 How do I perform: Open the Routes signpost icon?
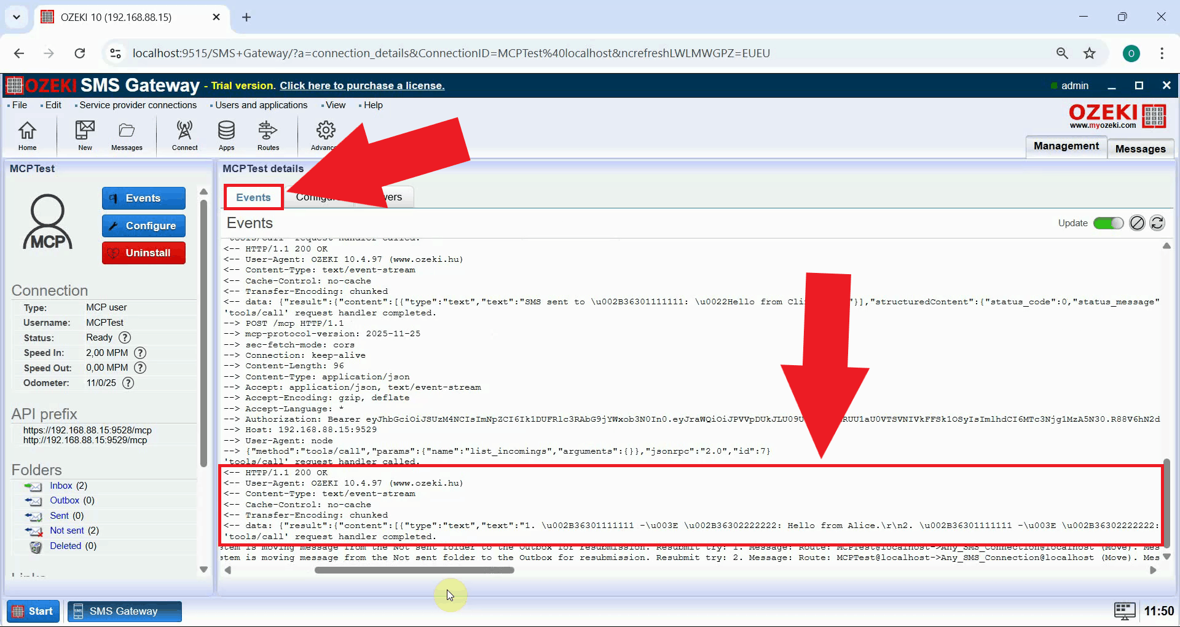pyautogui.click(x=268, y=135)
